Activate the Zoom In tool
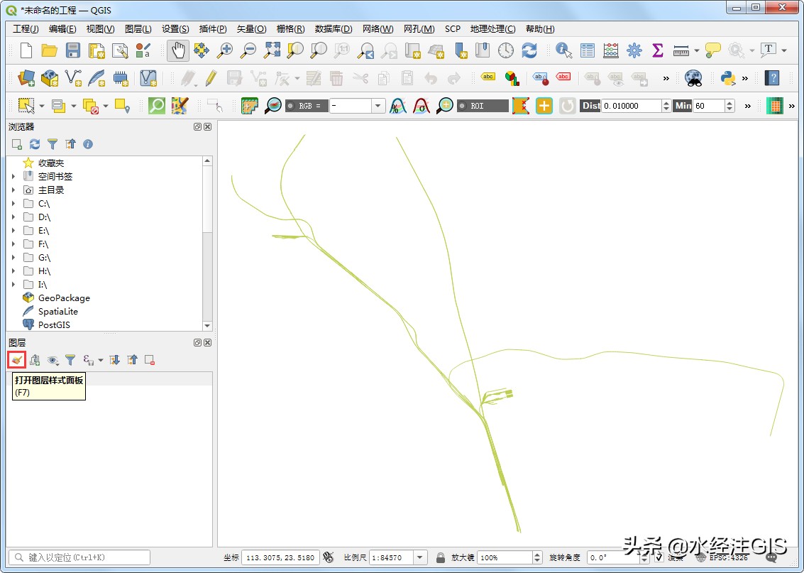The height and width of the screenshot is (573, 804). [x=224, y=50]
